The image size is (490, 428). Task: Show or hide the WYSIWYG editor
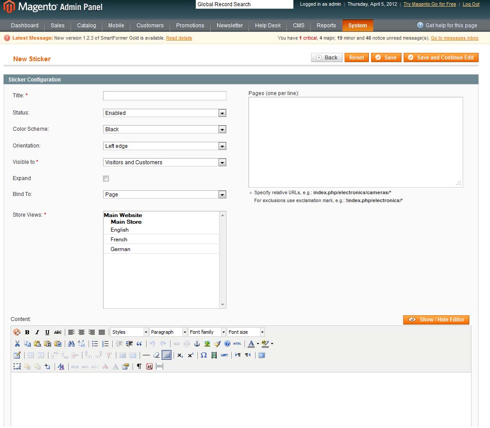coord(436,320)
